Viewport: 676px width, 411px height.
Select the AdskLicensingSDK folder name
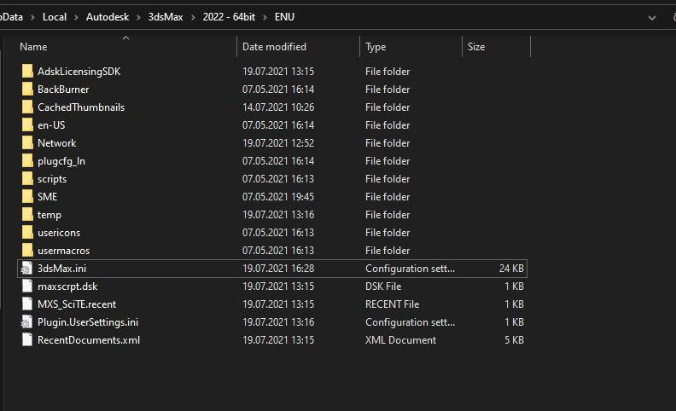79,71
